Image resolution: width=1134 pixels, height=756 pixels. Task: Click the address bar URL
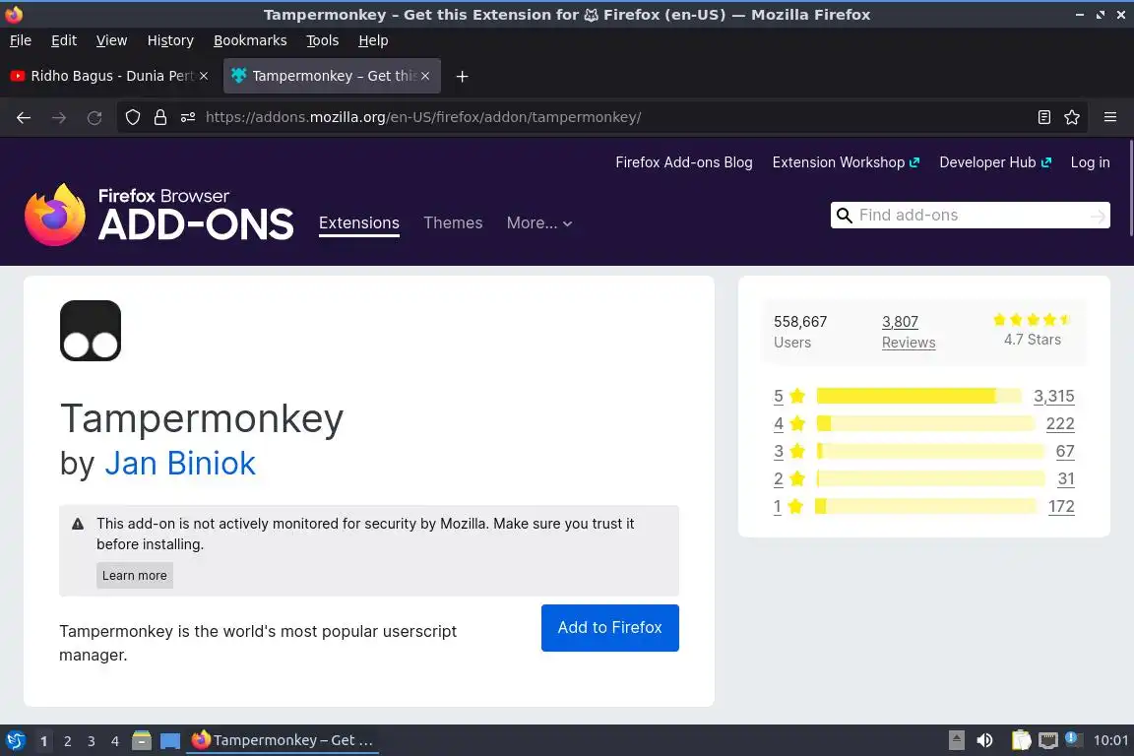pyautogui.click(x=423, y=117)
